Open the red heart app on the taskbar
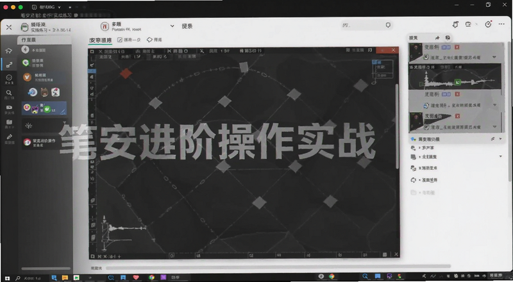 pos(136,277)
